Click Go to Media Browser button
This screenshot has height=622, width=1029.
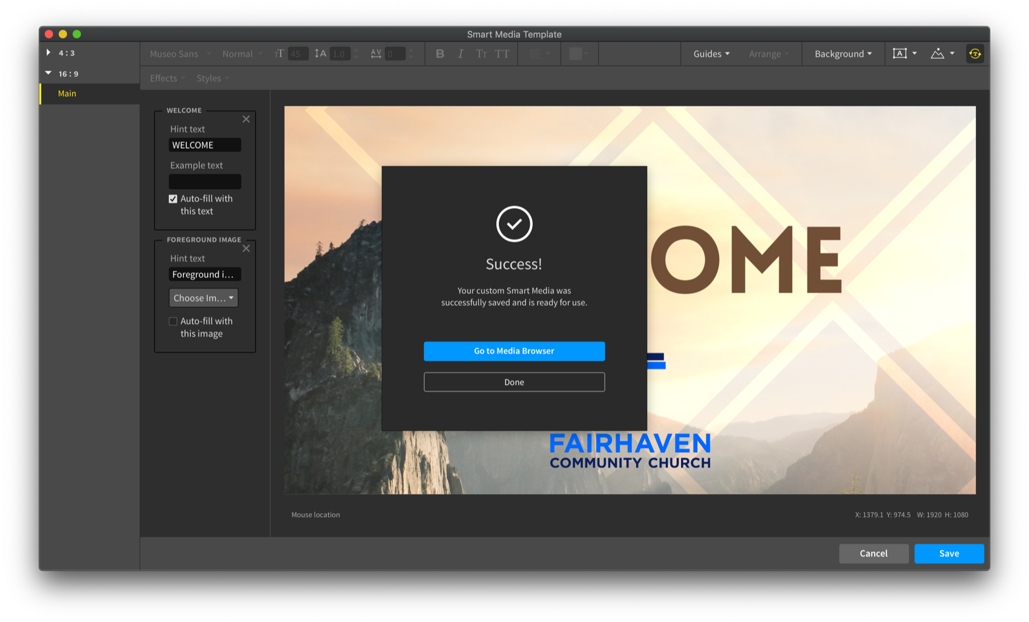pos(514,351)
